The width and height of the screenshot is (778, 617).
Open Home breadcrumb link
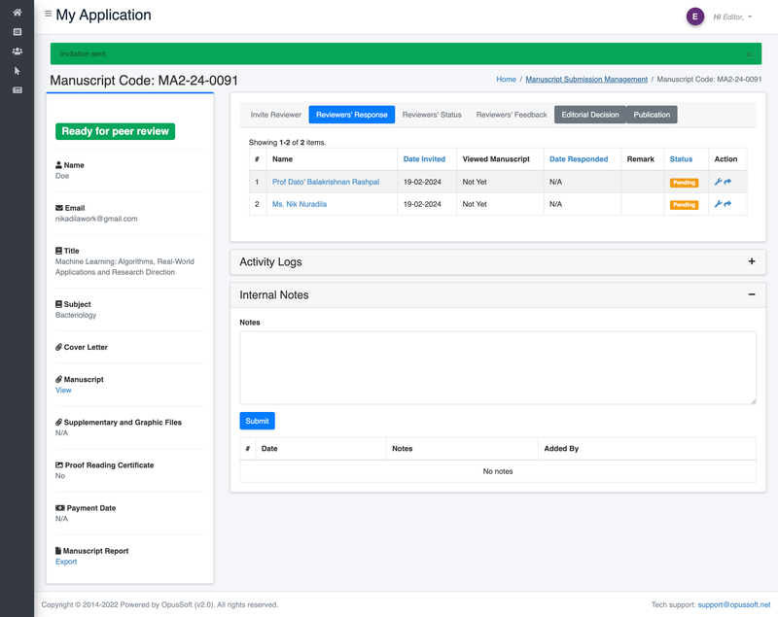tap(506, 80)
